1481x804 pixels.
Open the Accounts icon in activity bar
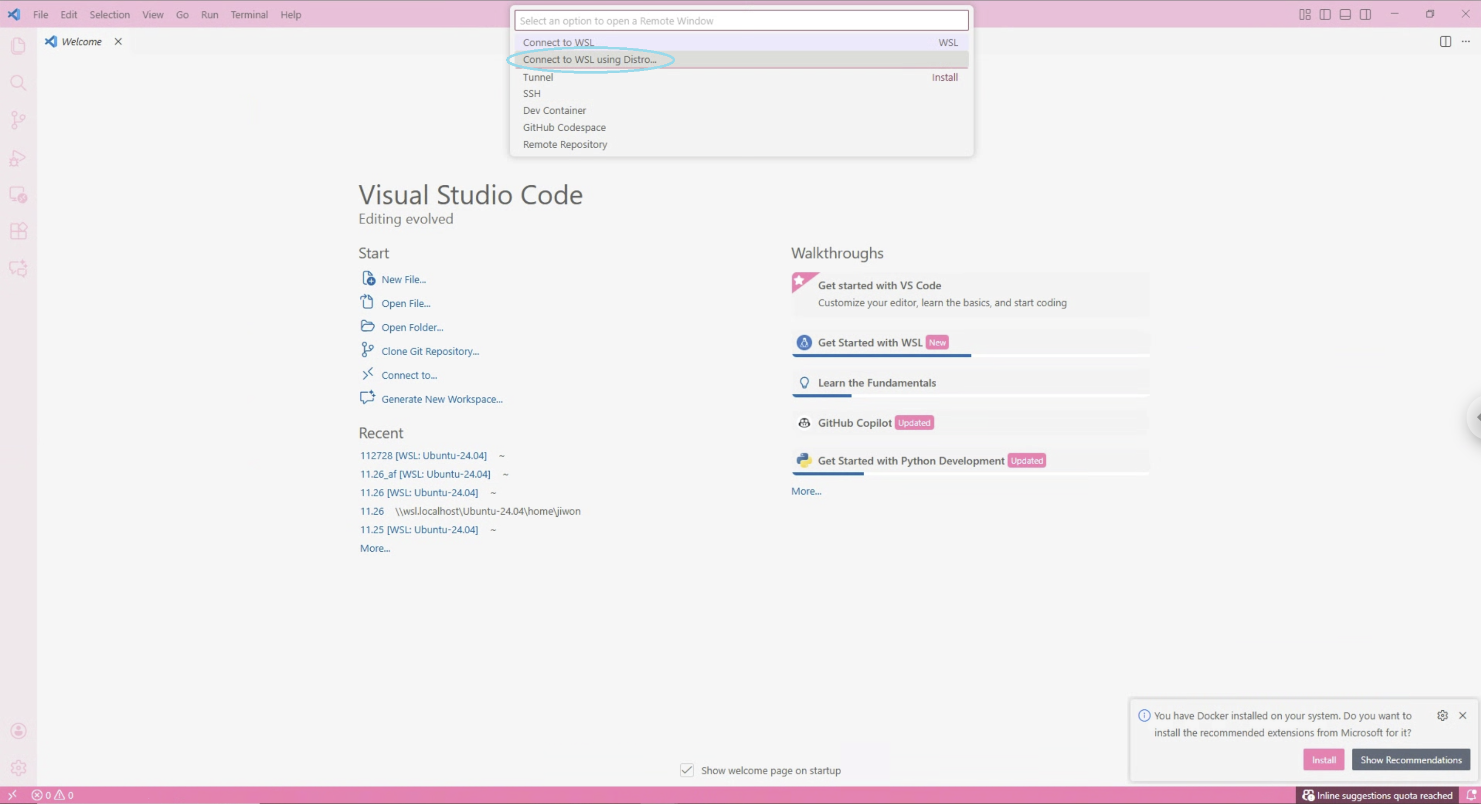tap(18, 730)
